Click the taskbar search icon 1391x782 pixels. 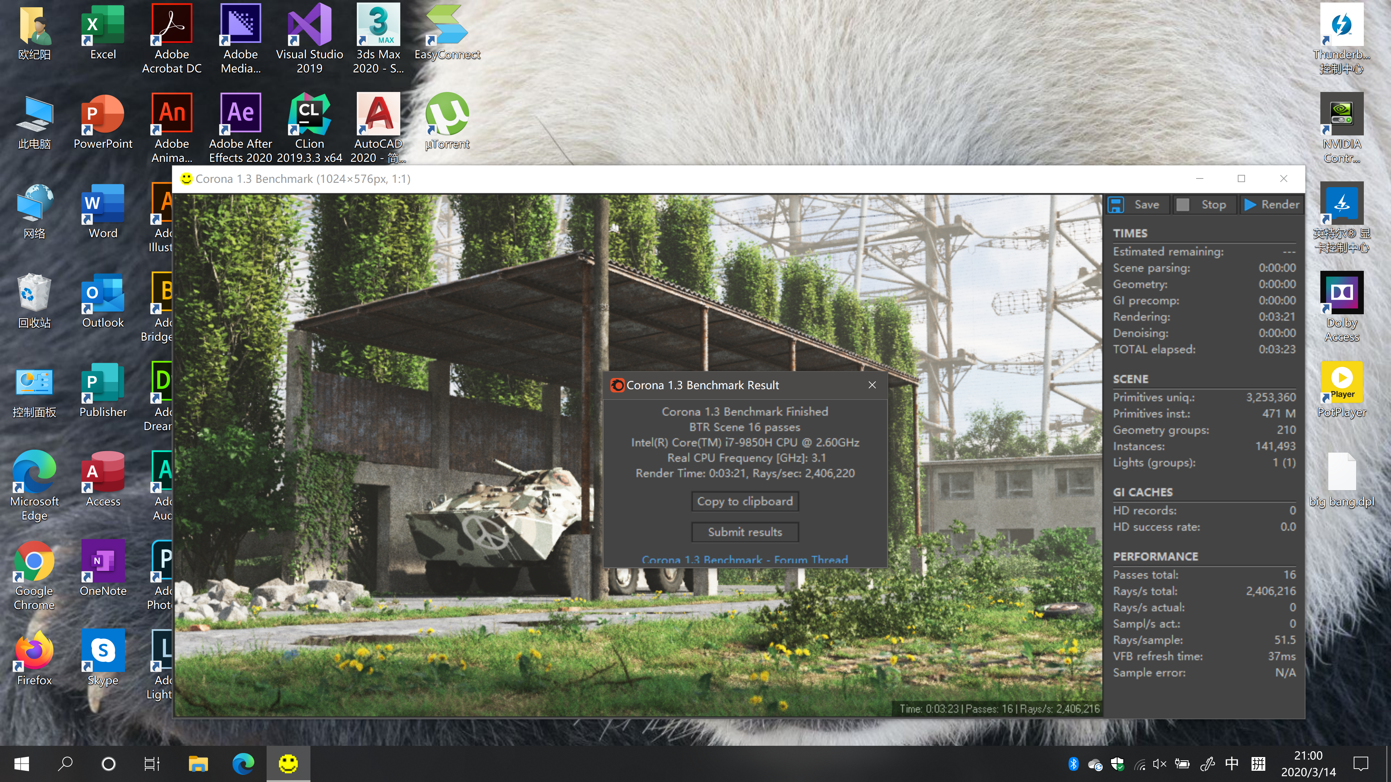[65, 764]
